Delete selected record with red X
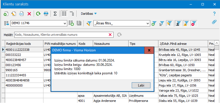The width and height of the screenshot is (220, 103). 29,14
